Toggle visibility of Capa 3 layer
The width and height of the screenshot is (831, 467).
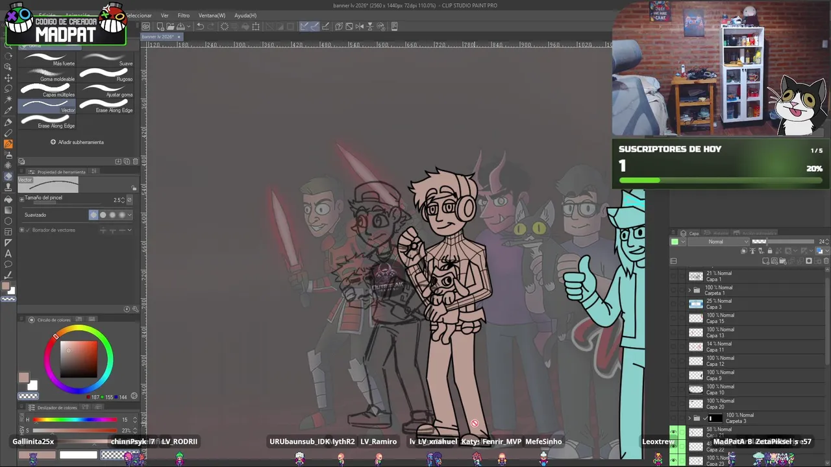point(674,304)
